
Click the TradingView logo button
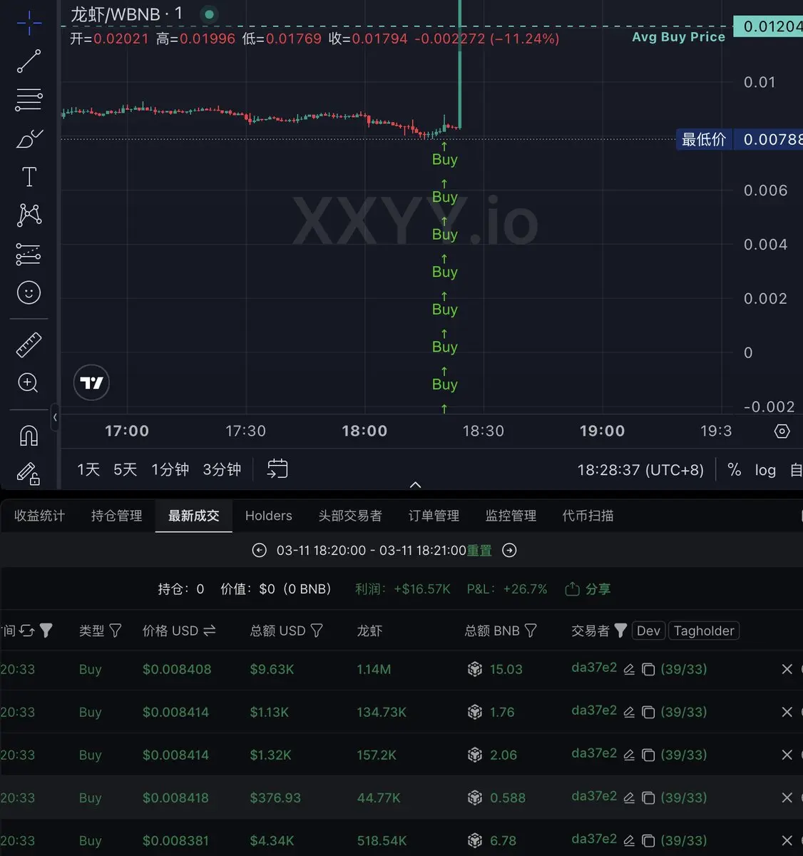click(x=91, y=383)
